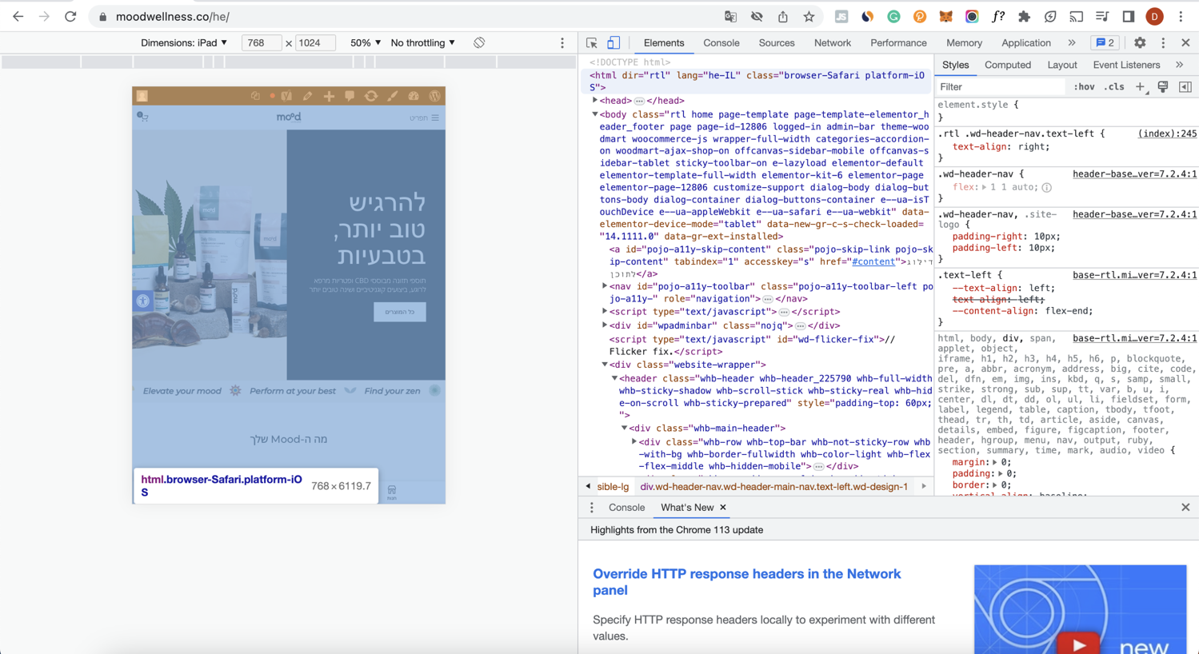Click the styles Filter input field
This screenshot has height=654, width=1199.
point(1000,87)
